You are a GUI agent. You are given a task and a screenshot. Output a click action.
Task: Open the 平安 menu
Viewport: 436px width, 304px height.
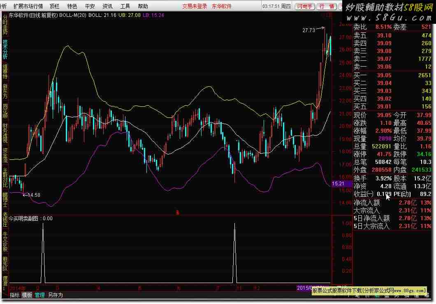pos(90,6)
